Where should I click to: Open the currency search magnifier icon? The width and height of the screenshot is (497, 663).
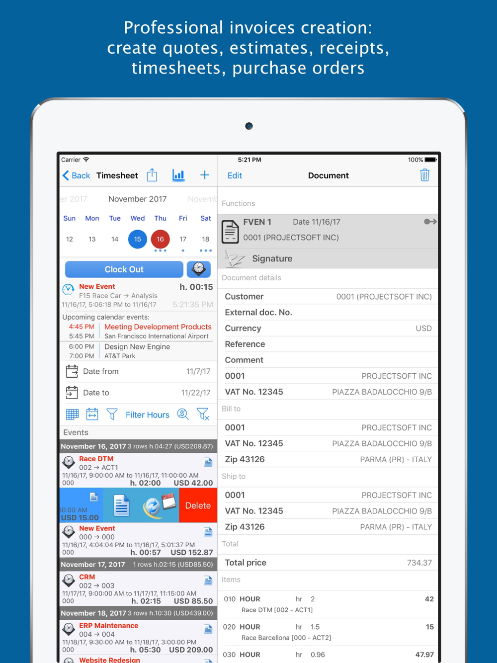click(183, 414)
